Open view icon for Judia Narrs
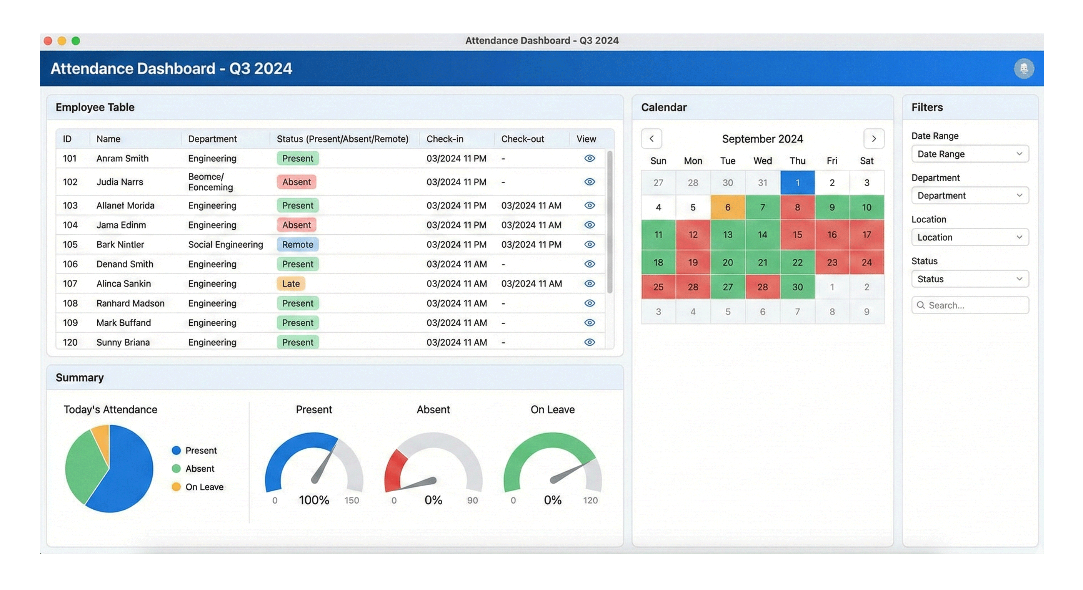 590,182
